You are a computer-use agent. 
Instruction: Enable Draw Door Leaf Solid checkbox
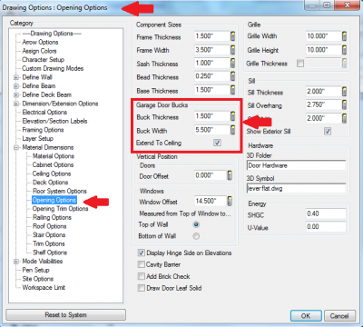pos(142,288)
